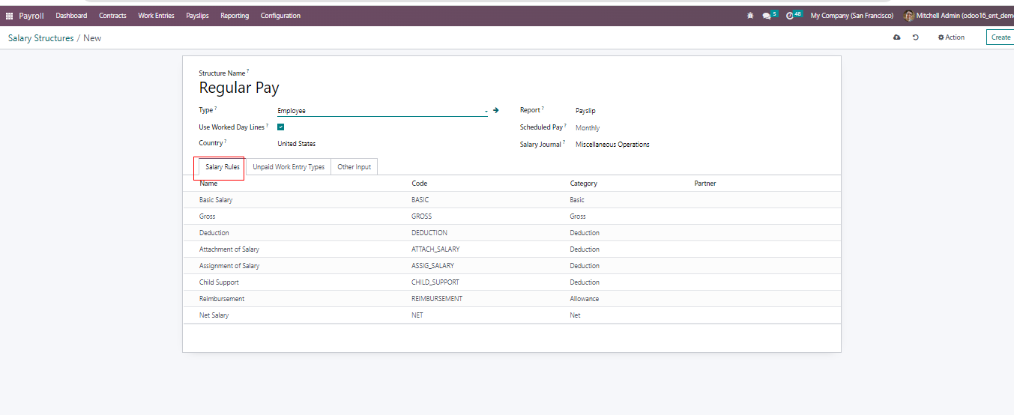The height and width of the screenshot is (415, 1014).
Task: Switch to Unpaid Work Entry Types tab
Action: pos(289,167)
